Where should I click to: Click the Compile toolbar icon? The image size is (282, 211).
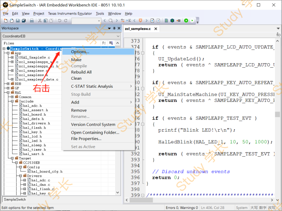tap(166, 21)
